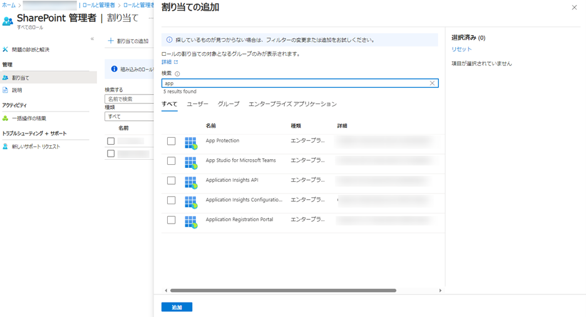Click the 割り当て people icon in sidebar

(5, 78)
